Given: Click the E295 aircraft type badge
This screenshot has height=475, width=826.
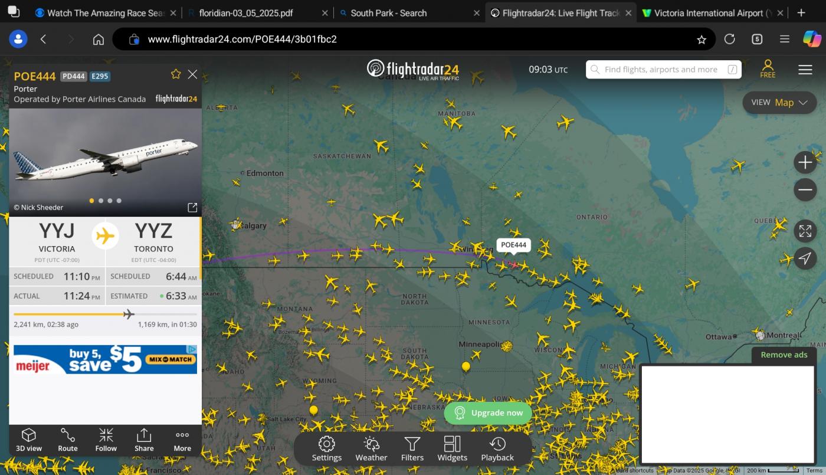Looking at the screenshot, I should [x=100, y=76].
